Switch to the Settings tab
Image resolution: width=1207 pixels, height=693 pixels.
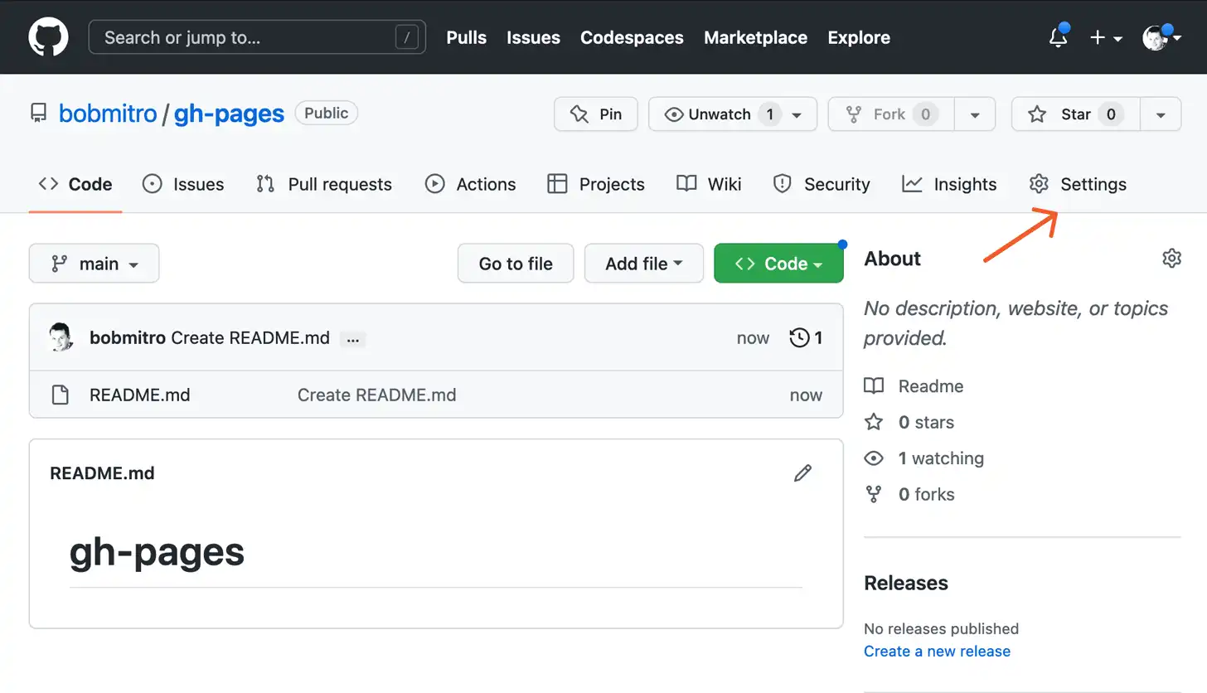(1078, 184)
